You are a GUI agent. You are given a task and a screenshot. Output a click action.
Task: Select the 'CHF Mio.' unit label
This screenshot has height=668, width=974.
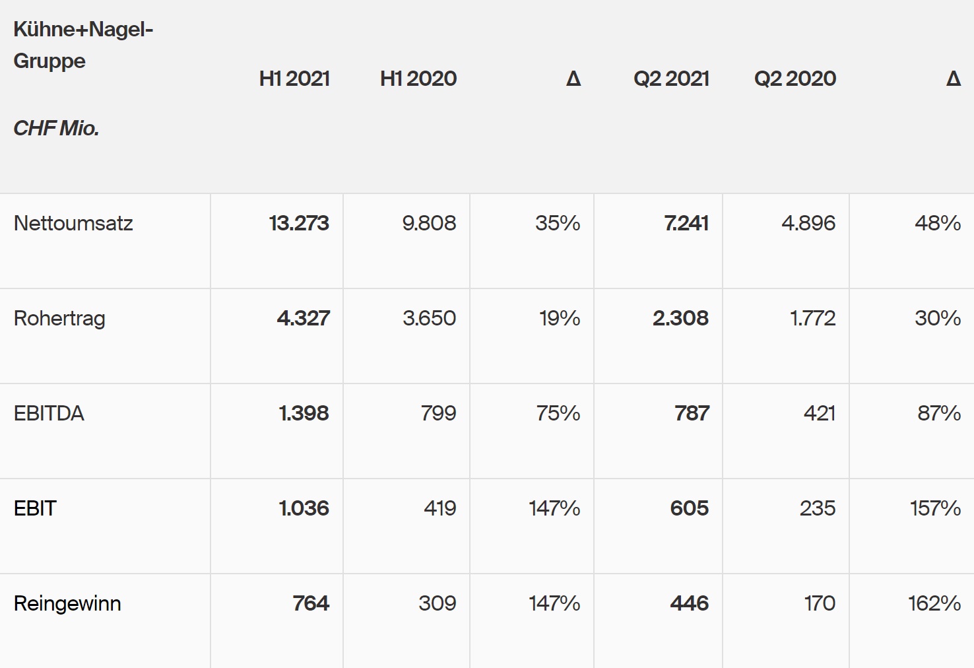pos(56,128)
